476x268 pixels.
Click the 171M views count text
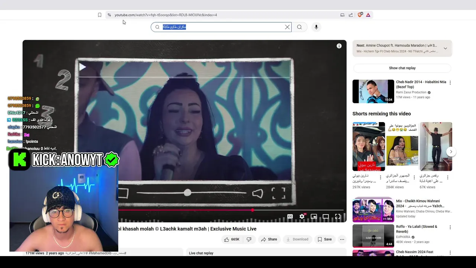pyautogui.click(x=35, y=253)
